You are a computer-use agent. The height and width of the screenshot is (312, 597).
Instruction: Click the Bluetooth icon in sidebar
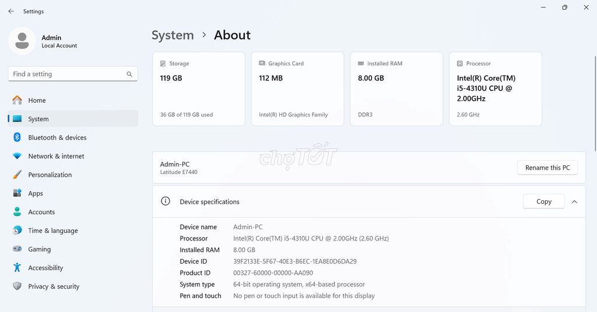coord(17,137)
